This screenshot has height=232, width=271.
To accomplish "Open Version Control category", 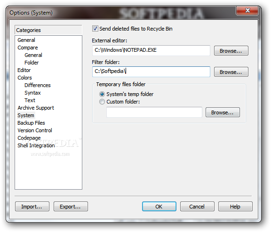I will 35,130.
